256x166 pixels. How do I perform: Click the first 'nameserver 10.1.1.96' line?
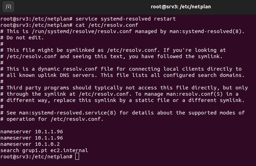[32, 132]
